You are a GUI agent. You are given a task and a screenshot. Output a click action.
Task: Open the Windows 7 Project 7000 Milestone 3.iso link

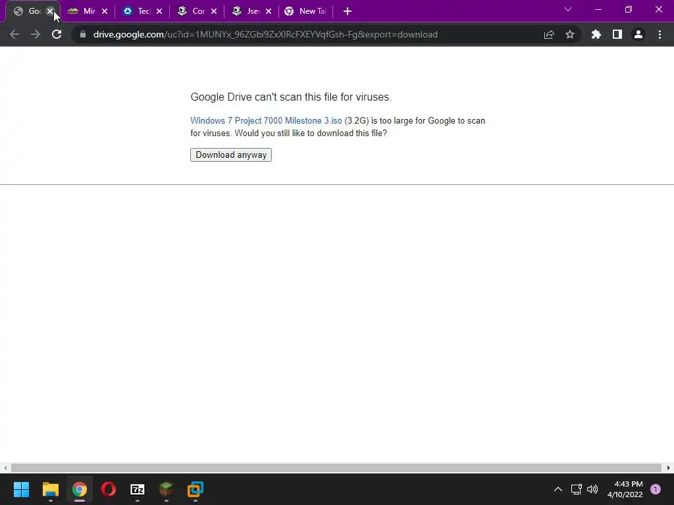(266, 121)
